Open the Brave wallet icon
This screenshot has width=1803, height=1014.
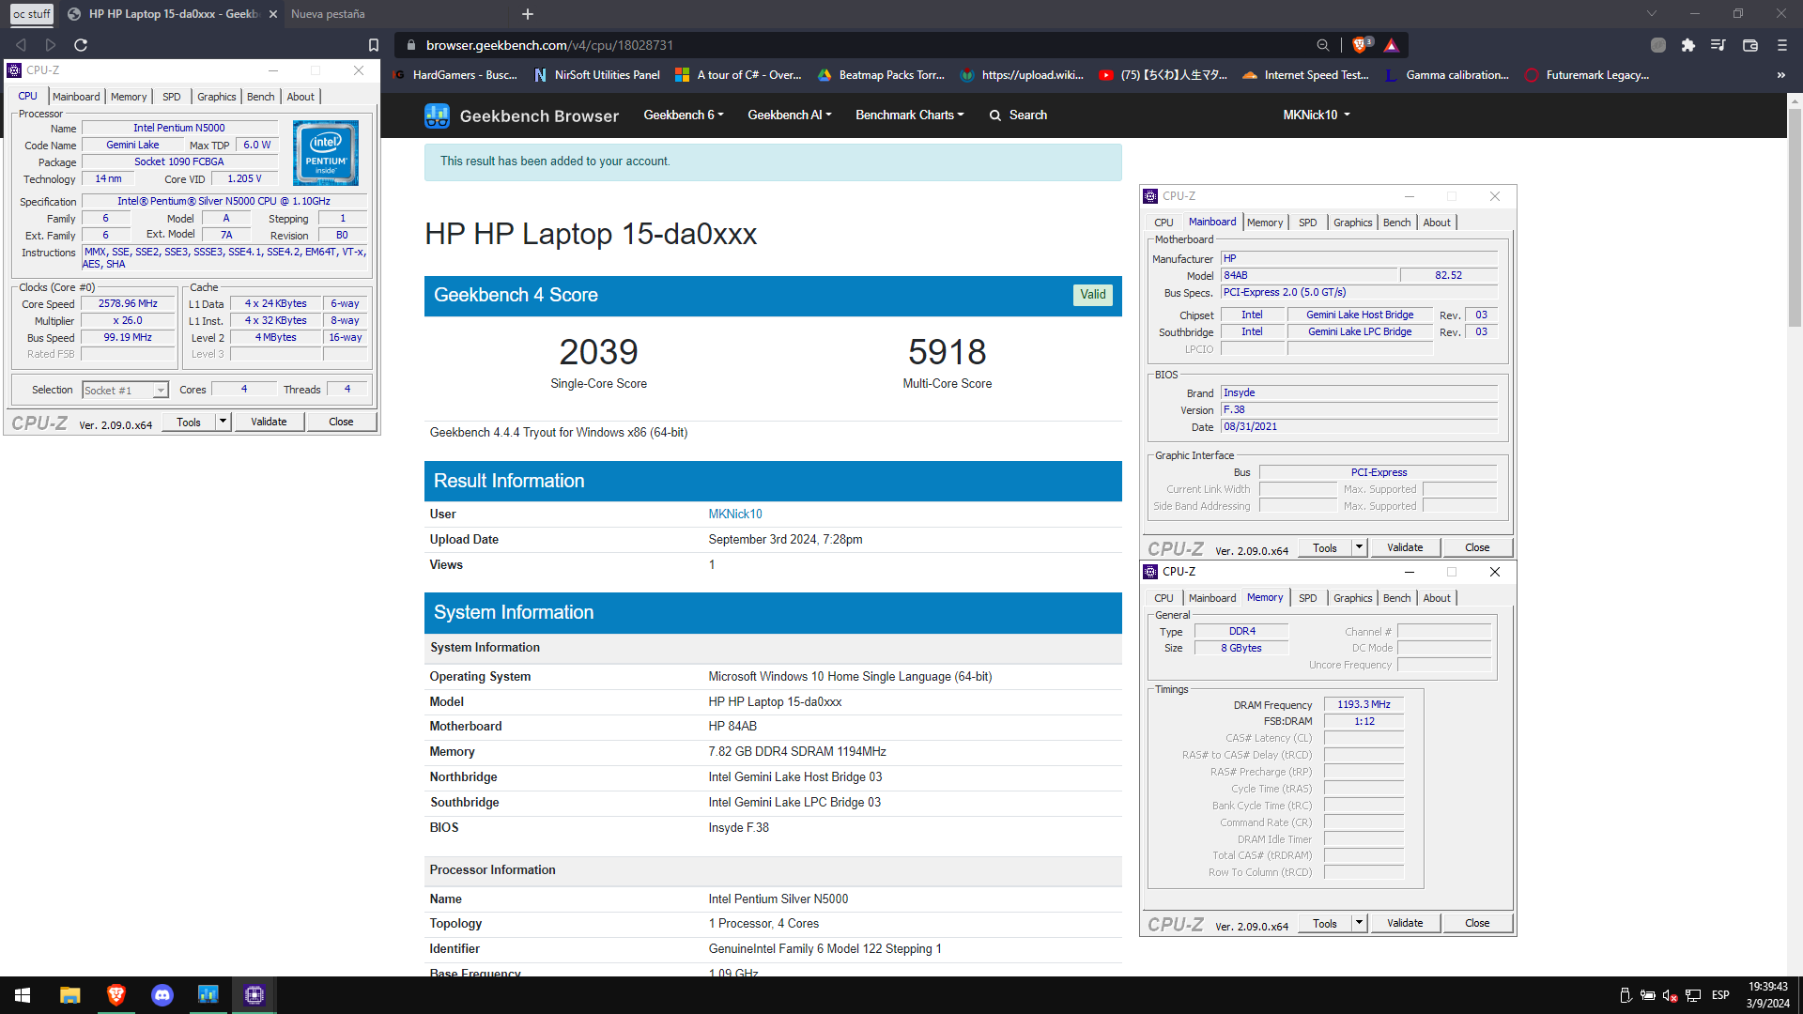click(1750, 45)
